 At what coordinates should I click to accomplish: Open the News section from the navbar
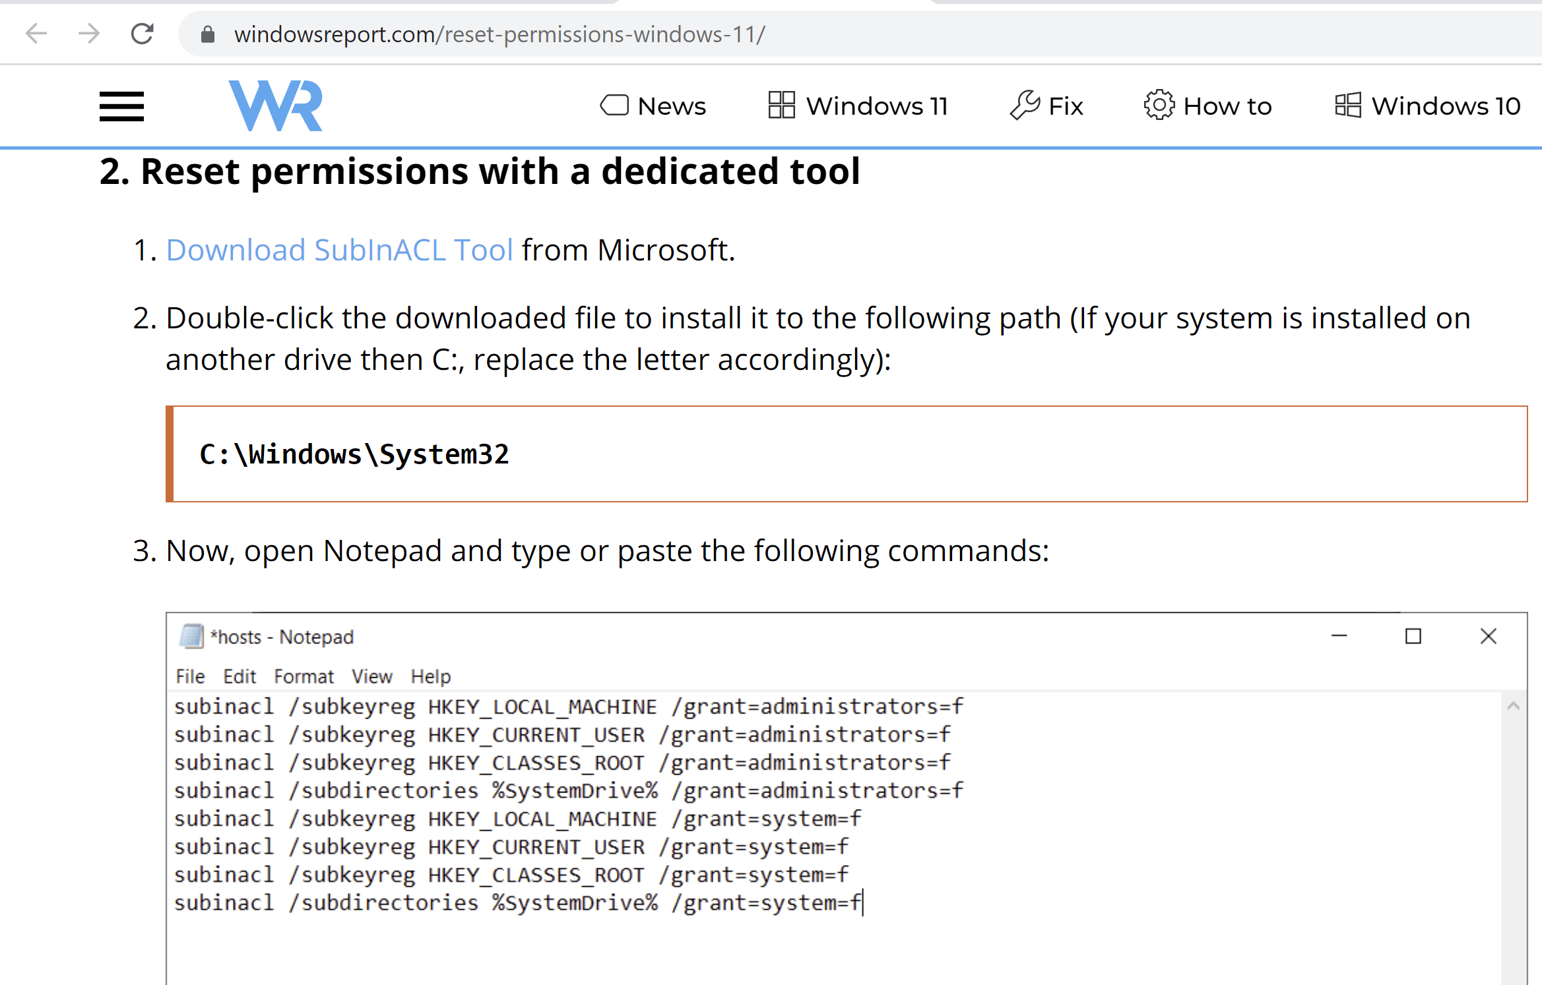pyautogui.click(x=670, y=105)
